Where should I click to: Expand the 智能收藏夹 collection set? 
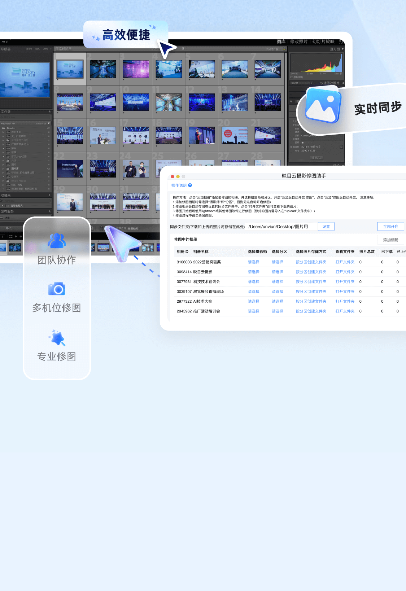click(x=3, y=206)
